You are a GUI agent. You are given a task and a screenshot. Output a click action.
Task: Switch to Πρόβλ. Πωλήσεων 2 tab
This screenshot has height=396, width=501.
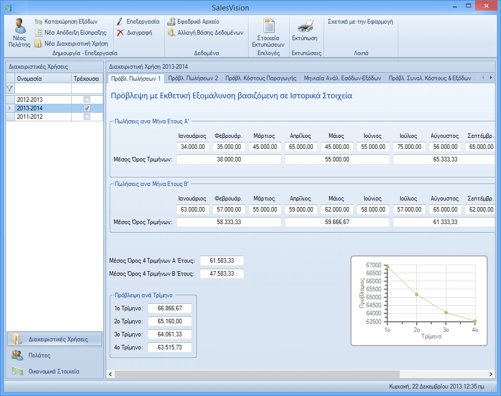(x=193, y=78)
